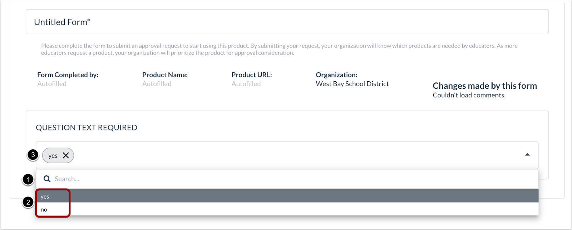This screenshot has height=230, width=572.
Task: Click inside the Search input field
Action: (x=143, y=178)
